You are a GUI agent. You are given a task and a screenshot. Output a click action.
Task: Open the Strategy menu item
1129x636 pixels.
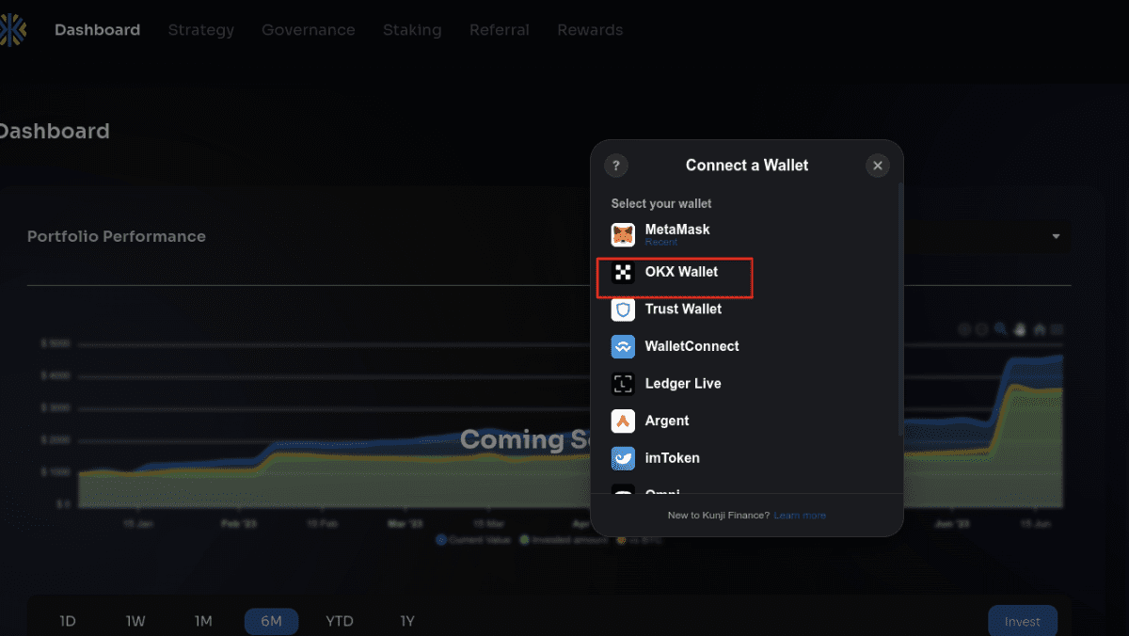(201, 30)
